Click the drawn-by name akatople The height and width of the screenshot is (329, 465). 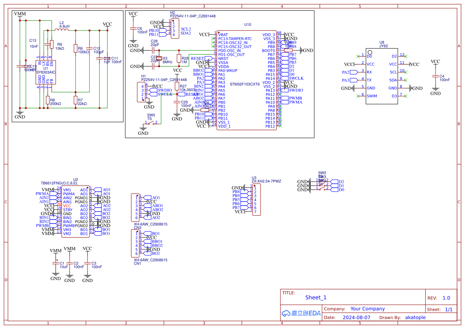415,317
